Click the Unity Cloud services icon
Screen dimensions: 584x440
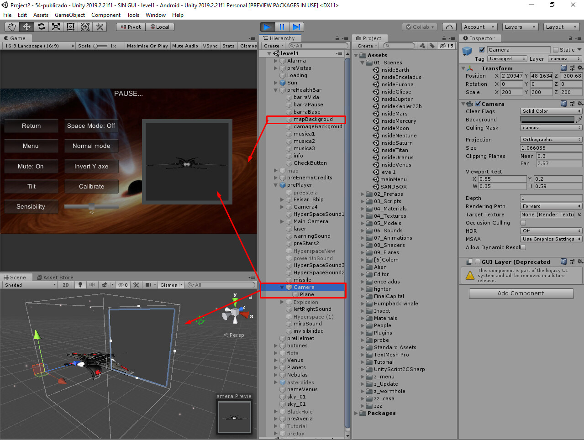pyautogui.click(x=449, y=26)
